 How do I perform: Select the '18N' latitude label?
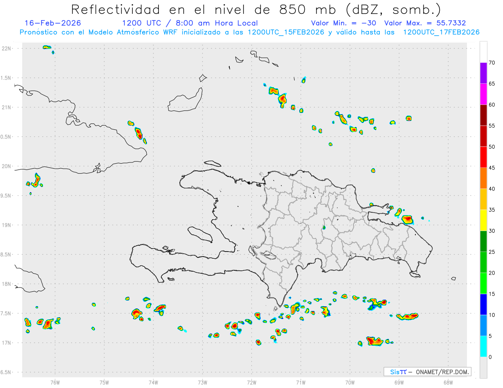(x=7, y=284)
